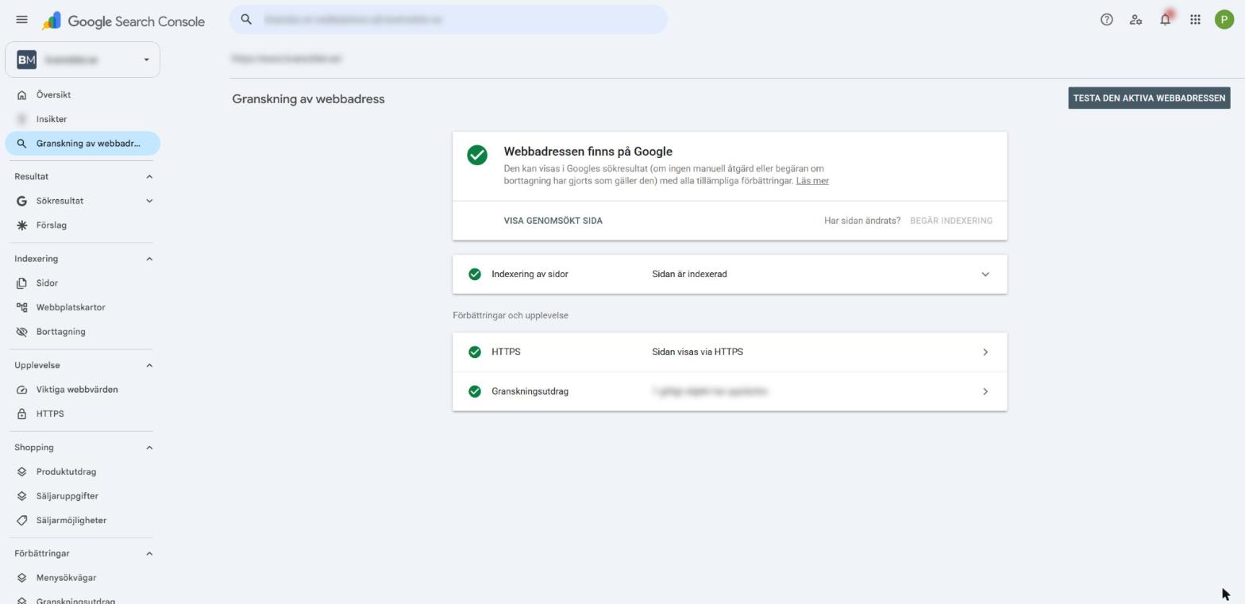Click BEGÄR INDEXERING

[951, 221]
